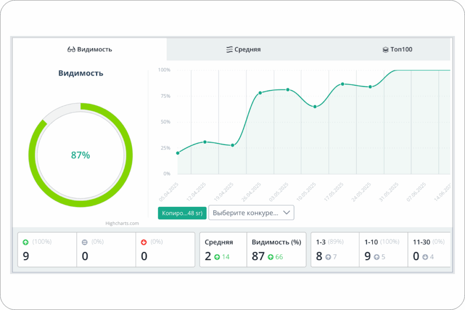Click the 50% y-axis label
This screenshot has height=310, width=465.
point(165,122)
